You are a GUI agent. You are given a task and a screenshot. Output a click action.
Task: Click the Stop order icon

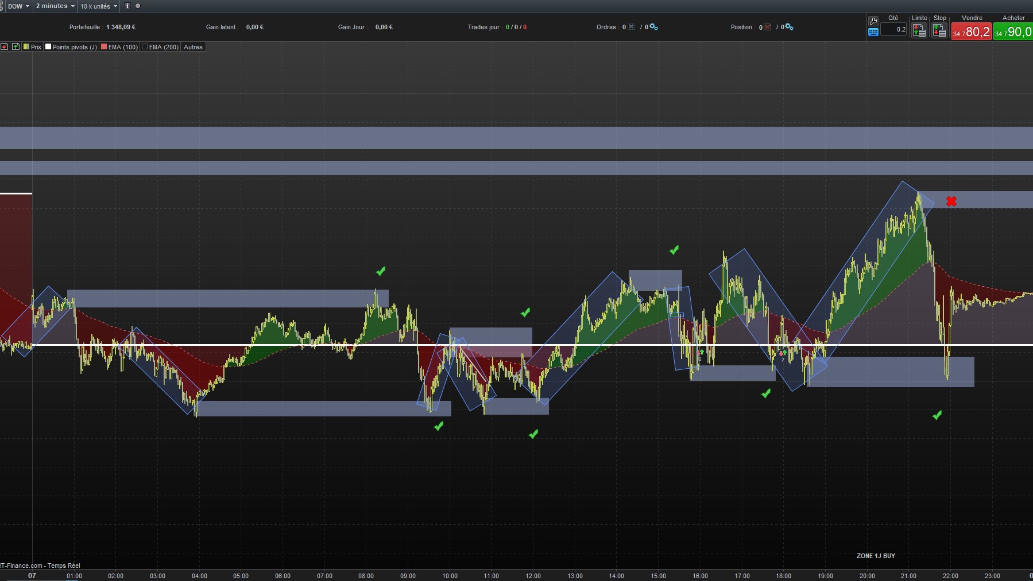pyautogui.click(x=939, y=30)
